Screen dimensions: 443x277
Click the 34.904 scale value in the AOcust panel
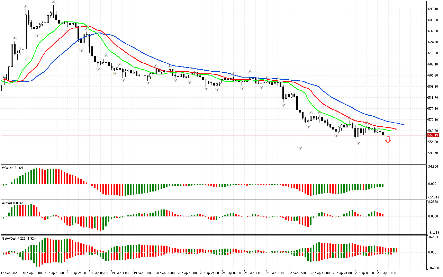433,167
